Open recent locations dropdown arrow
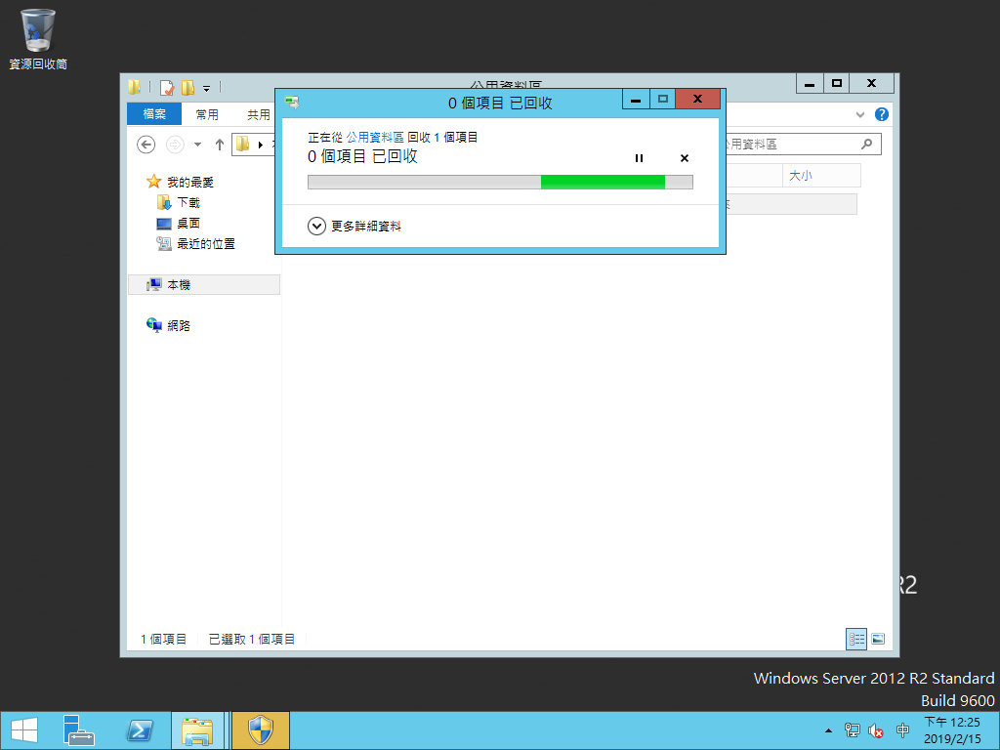This screenshot has height=750, width=1000. [x=197, y=145]
